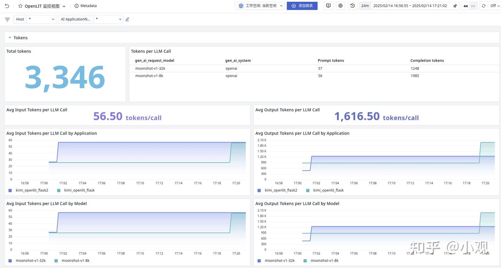Open dashboard settings gear icon
The height and width of the screenshot is (268, 501).
(x=341, y=6)
